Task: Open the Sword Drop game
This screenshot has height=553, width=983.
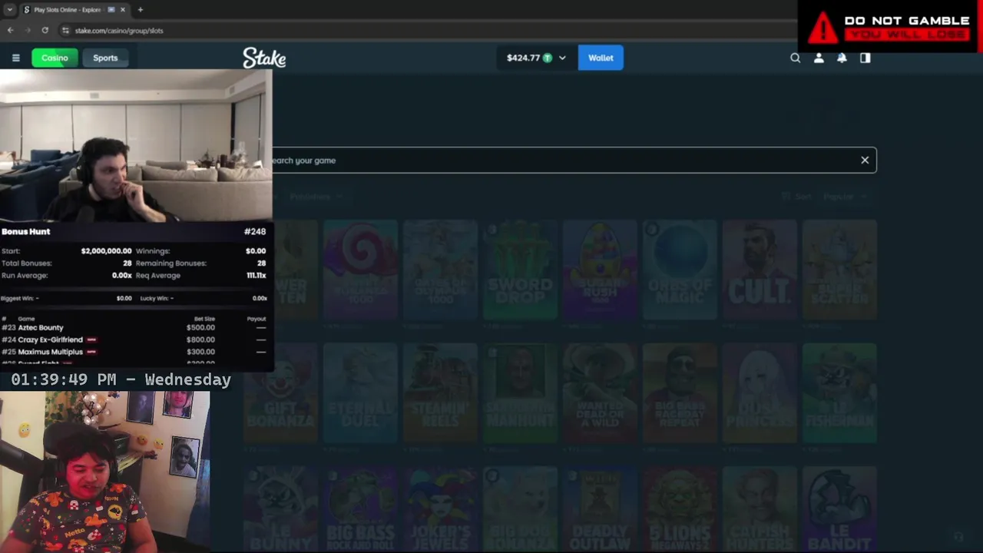Action: coord(520,269)
